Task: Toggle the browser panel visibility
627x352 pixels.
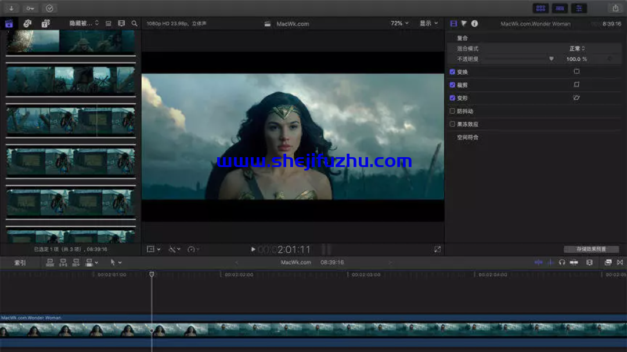Action: (540, 8)
